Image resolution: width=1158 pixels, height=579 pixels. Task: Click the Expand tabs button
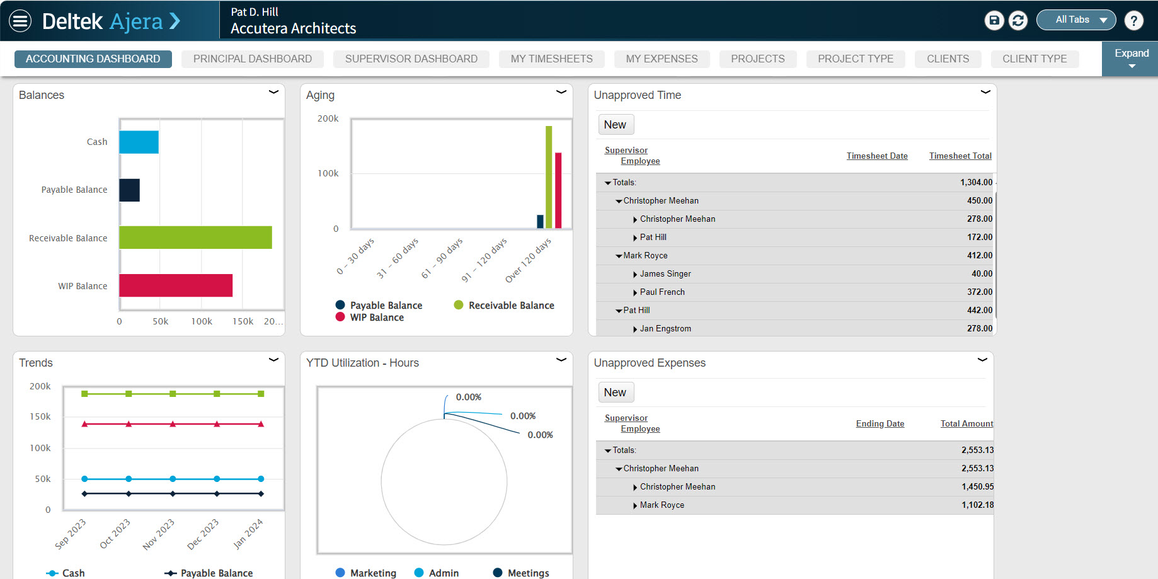point(1131,59)
